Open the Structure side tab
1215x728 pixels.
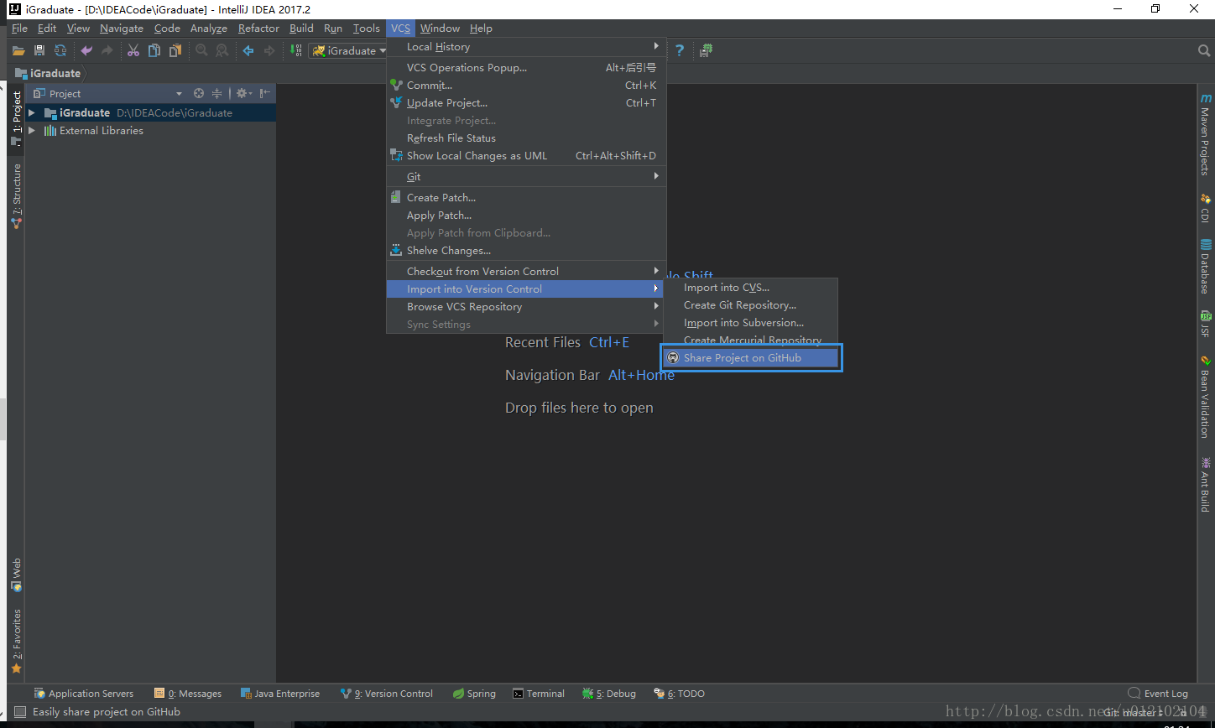[16, 195]
